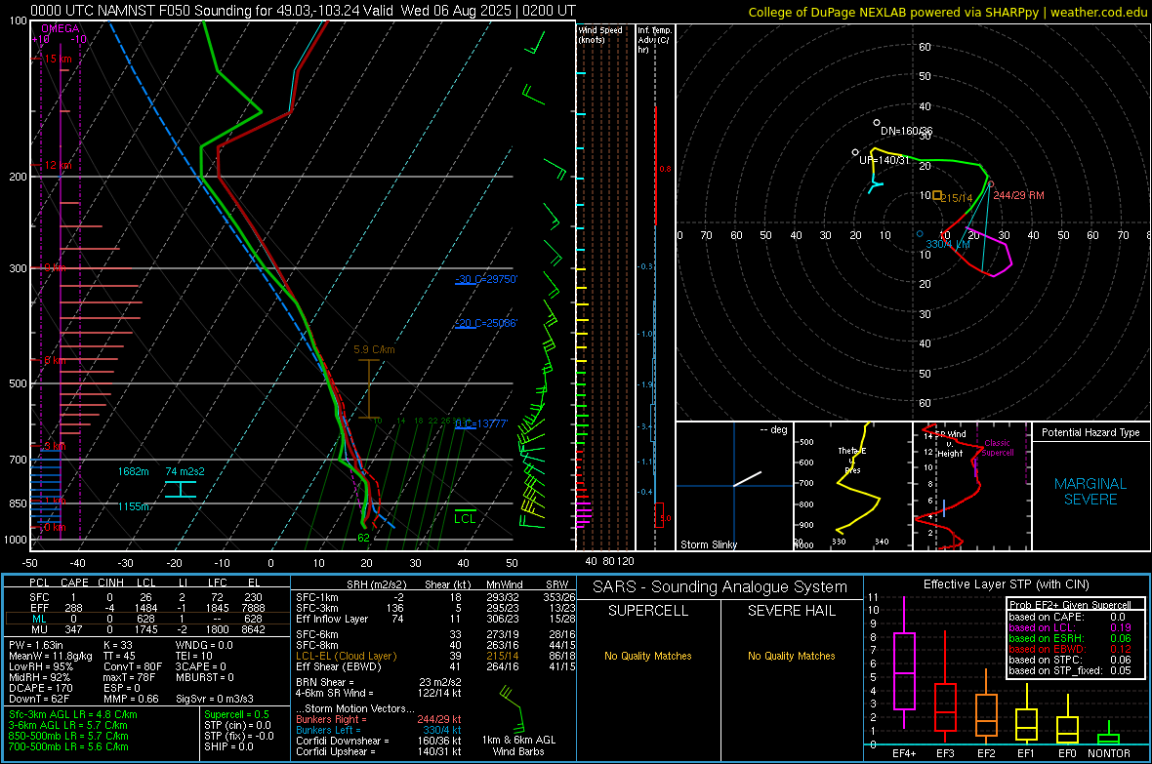Click the 'NONTOR' axis label
The image size is (1152, 764).
1109,753
